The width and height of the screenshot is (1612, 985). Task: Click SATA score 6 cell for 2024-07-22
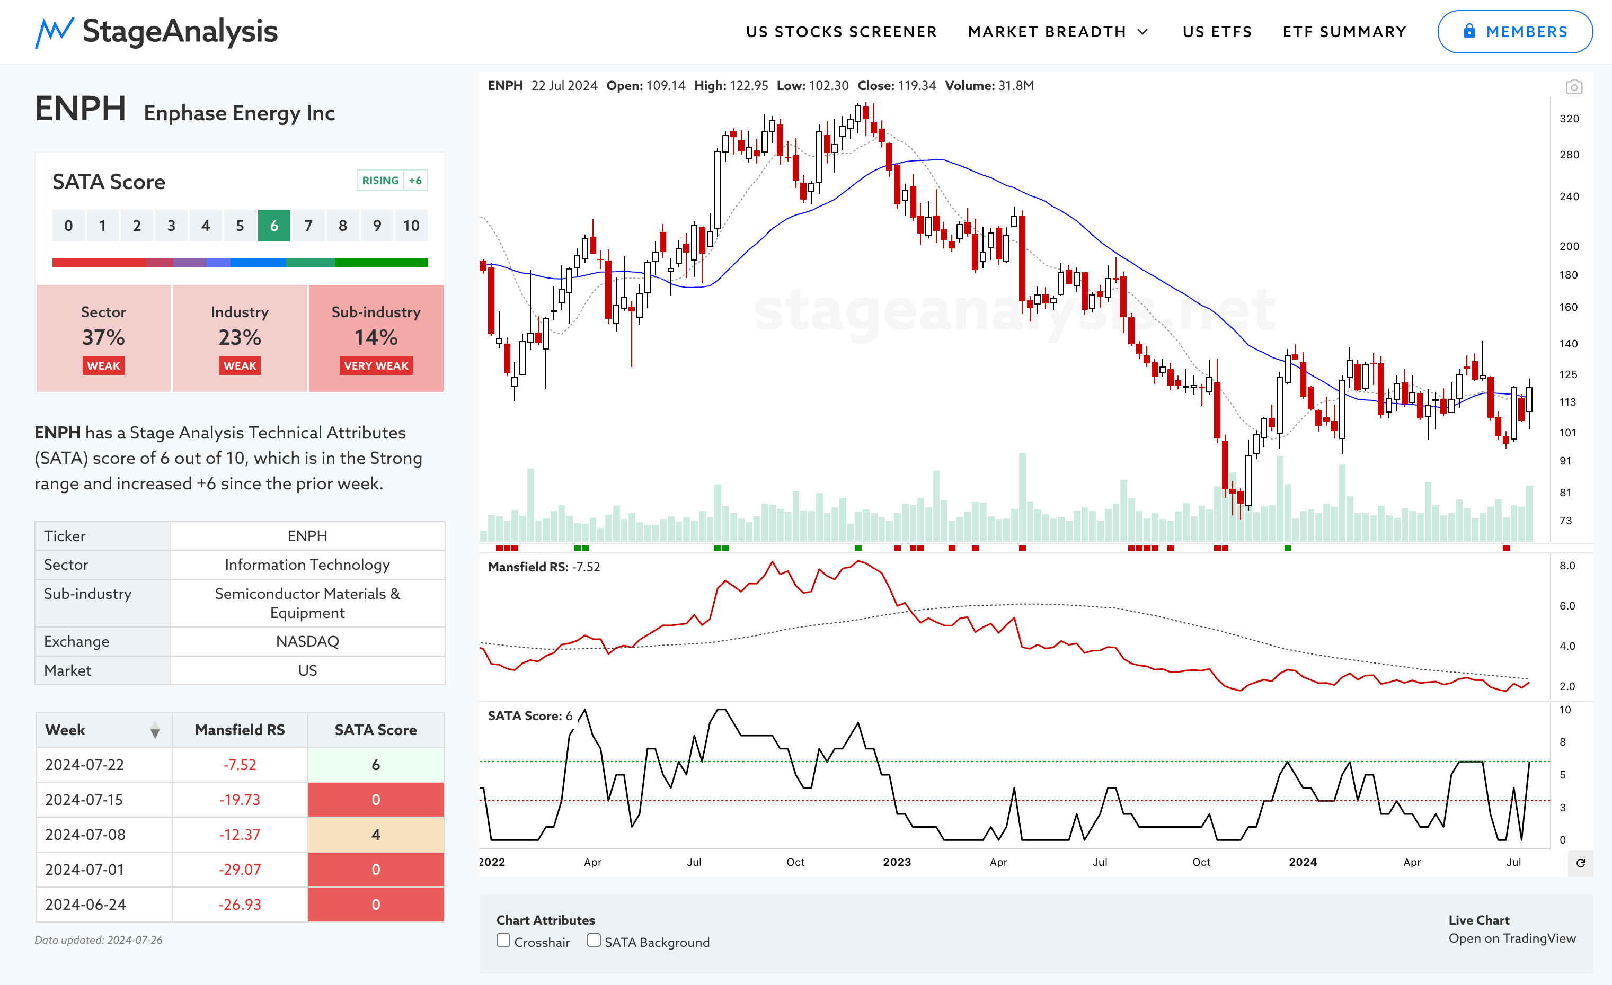click(x=376, y=765)
